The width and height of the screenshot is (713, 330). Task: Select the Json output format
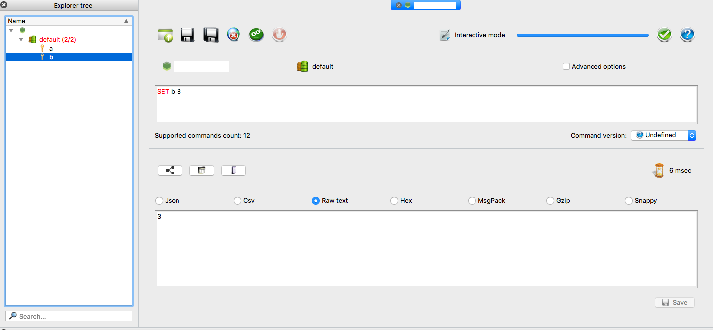click(159, 201)
